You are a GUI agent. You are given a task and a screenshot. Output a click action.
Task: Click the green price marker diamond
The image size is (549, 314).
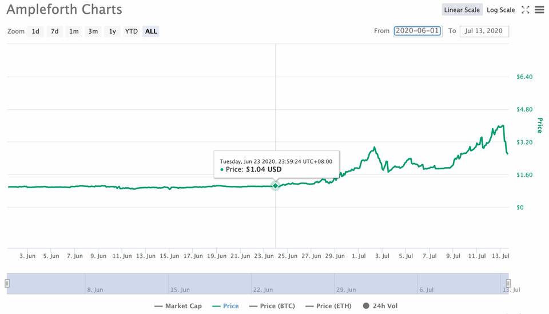pyautogui.click(x=276, y=185)
